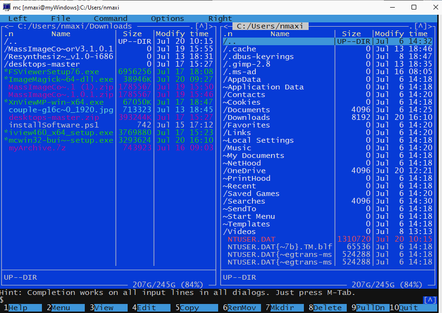Open the Command menu
The width and height of the screenshot is (442, 313).
coord(110,18)
